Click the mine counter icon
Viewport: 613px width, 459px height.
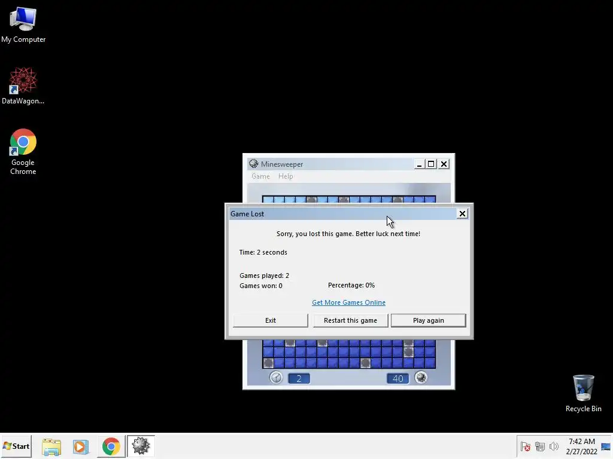[x=421, y=378]
